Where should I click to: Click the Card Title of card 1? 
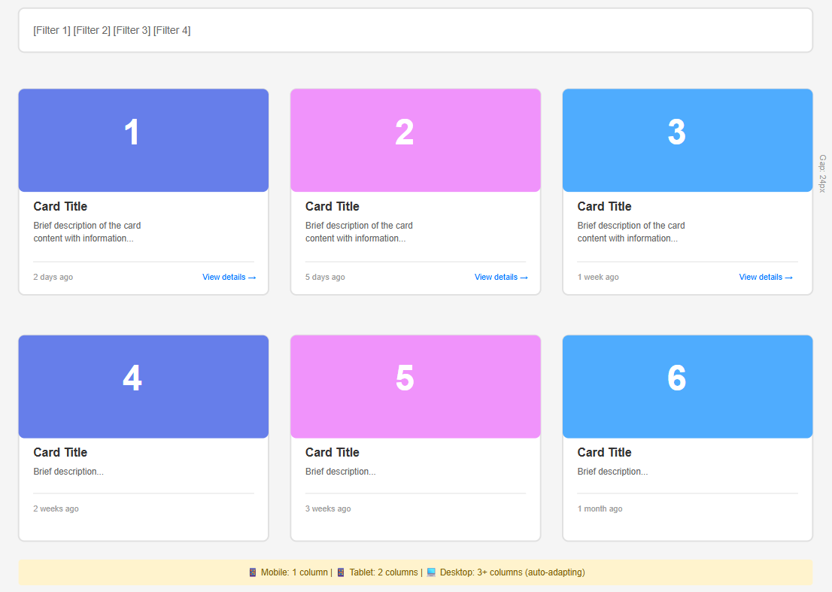click(x=60, y=206)
